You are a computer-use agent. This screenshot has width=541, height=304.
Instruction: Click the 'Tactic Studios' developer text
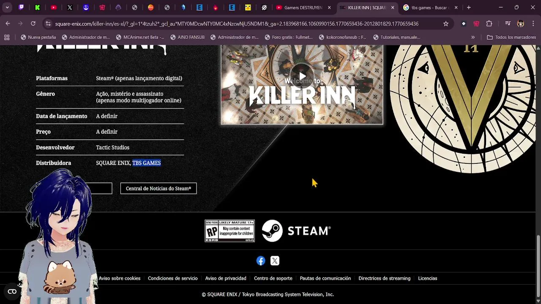(x=113, y=147)
